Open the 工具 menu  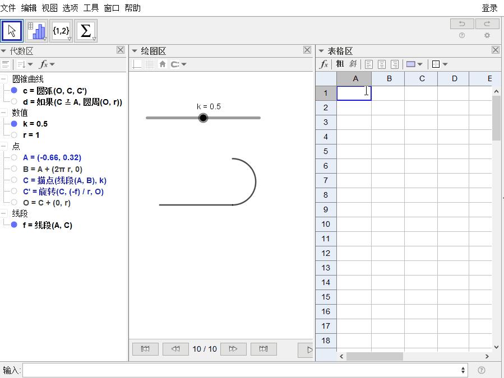point(91,8)
